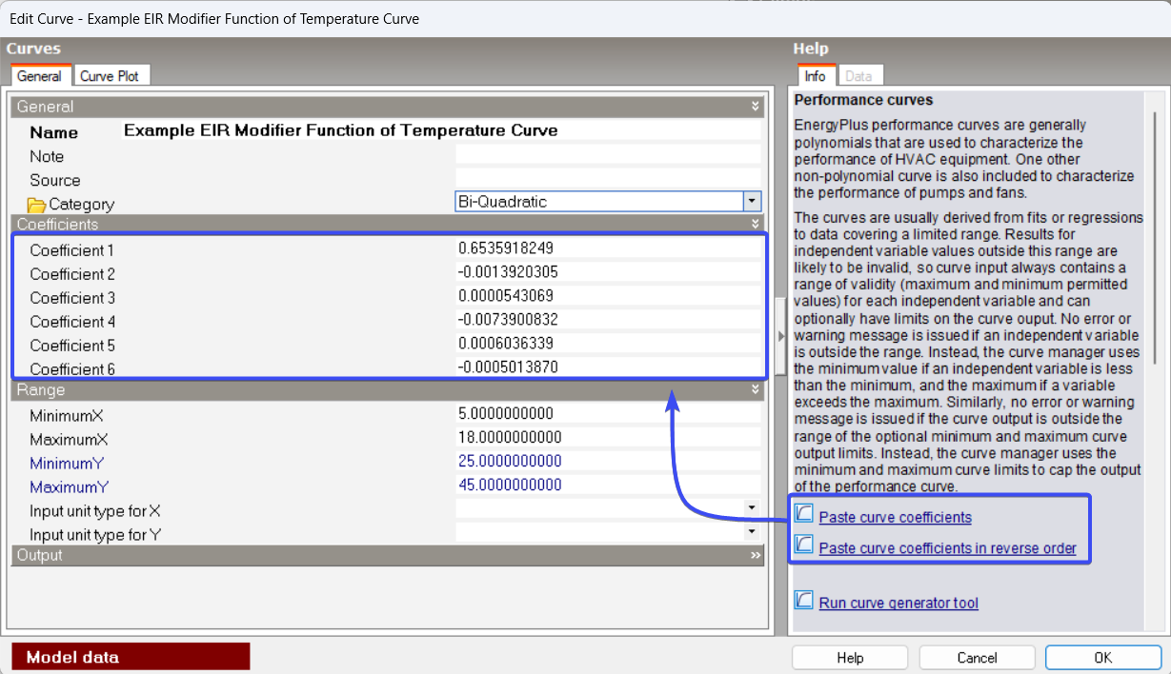Click the reverse order paste icon
This screenshot has width=1171, height=674.
click(x=804, y=545)
